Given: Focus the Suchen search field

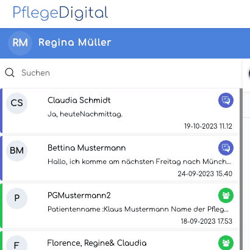Looking at the screenshot, I should coord(130,73).
